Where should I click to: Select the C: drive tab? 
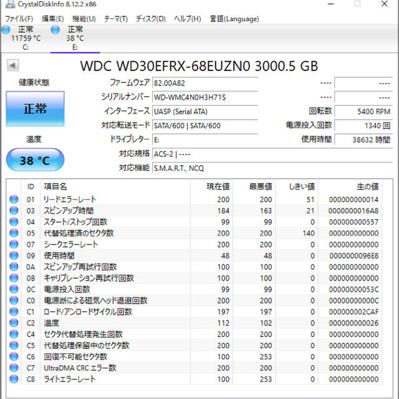(26, 38)
